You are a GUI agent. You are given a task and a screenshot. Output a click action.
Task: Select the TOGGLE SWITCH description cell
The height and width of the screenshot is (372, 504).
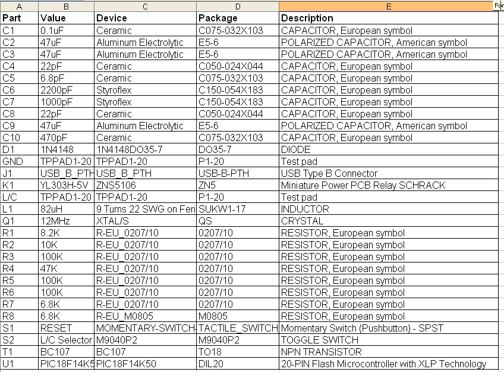(389, 340)
